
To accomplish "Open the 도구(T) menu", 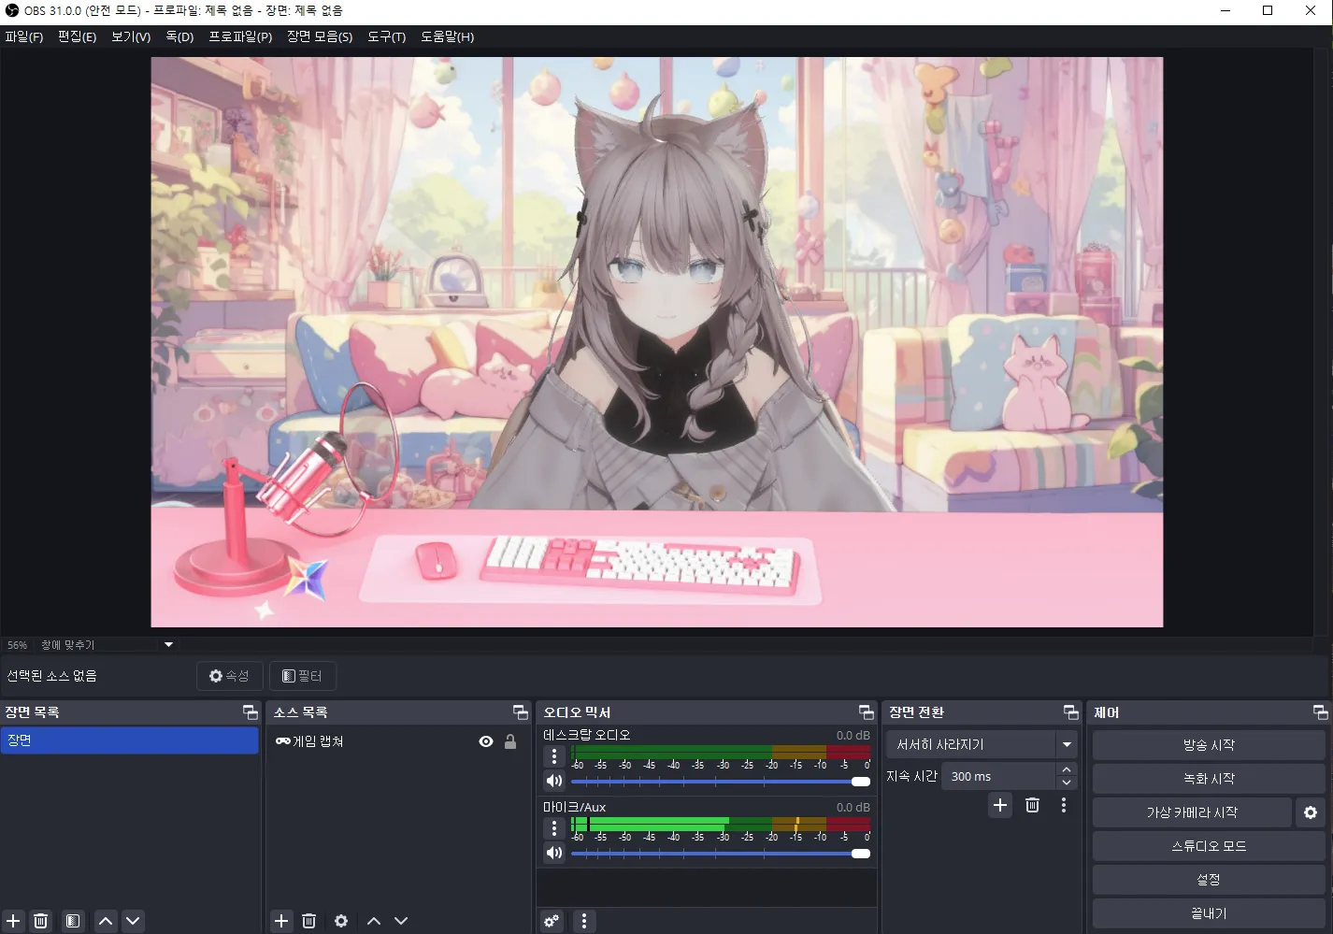I will 386,36.
